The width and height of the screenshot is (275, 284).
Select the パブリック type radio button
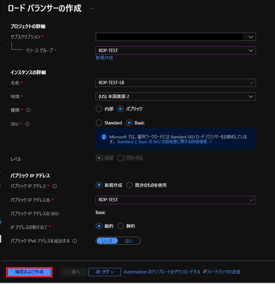point(121,109)
